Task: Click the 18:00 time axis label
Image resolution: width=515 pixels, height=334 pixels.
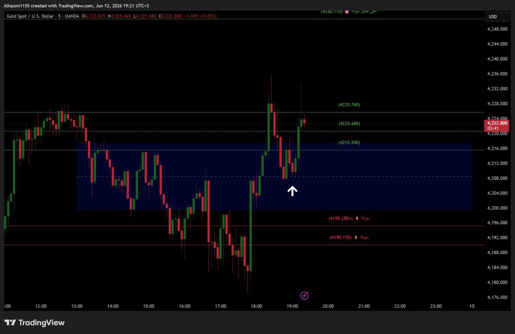Action: [x=256, y=306]
